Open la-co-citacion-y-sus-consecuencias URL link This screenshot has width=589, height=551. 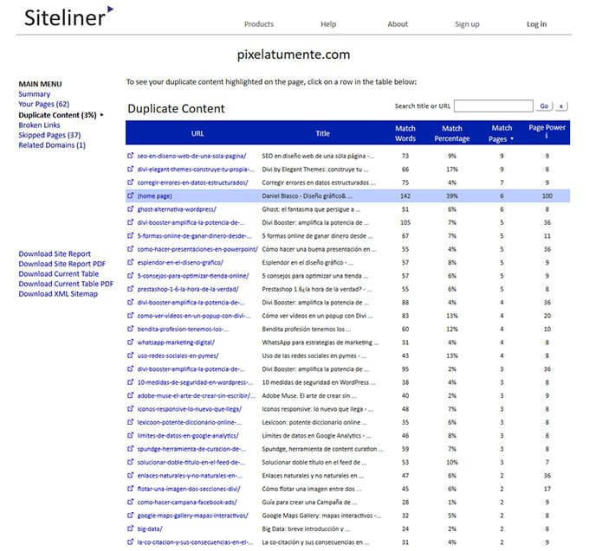(x=195, y=542)
